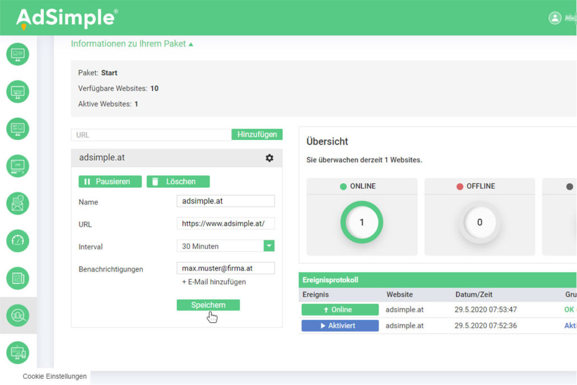Click the Löschen button

click(x=178, y=182)
